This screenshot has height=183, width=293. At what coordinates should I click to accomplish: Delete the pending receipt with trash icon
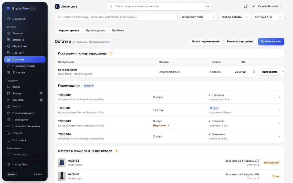pos(254,72)
